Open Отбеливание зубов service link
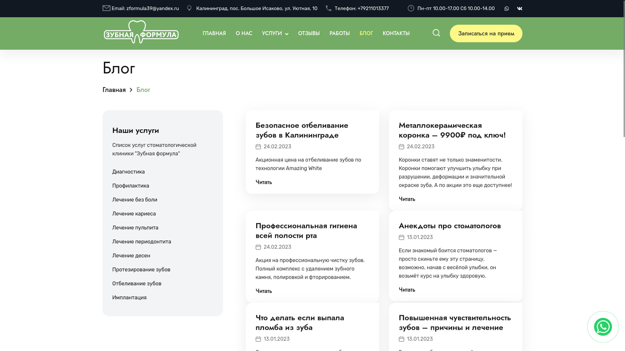Image resolution: width=625 pixels, height=351 pixels. click(137, 284)
